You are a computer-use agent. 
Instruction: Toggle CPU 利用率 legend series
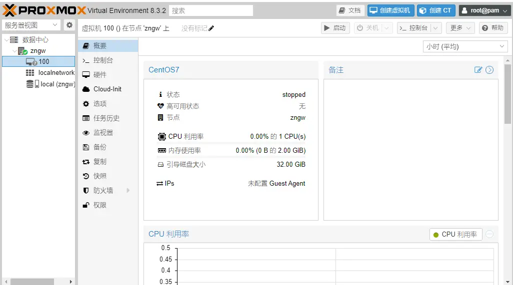pyautogui.click(x=455, y=234)
